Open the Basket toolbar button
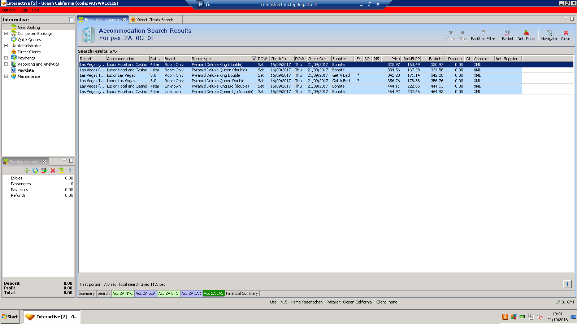This screenshot has height=324, width=577. (507, 35)
